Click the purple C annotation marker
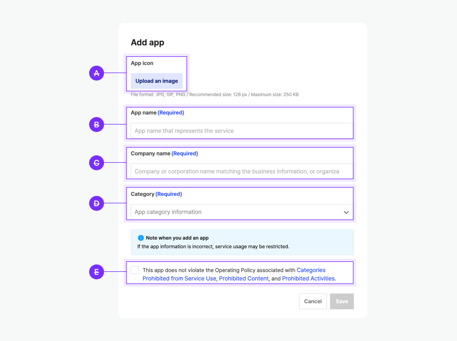This screenshot has height=341, width=457. coord(97,163)
